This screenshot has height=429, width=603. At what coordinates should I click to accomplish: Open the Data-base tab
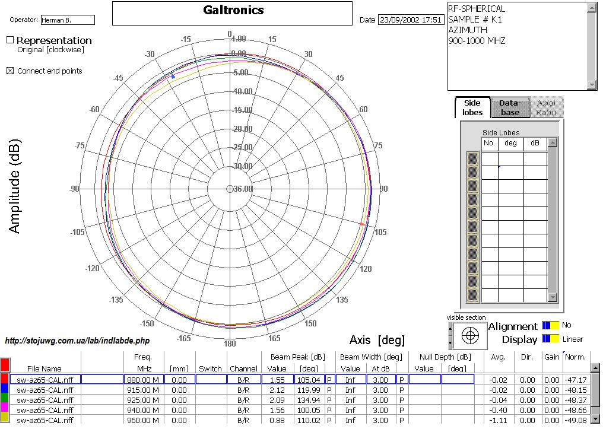tap(510, 107)
